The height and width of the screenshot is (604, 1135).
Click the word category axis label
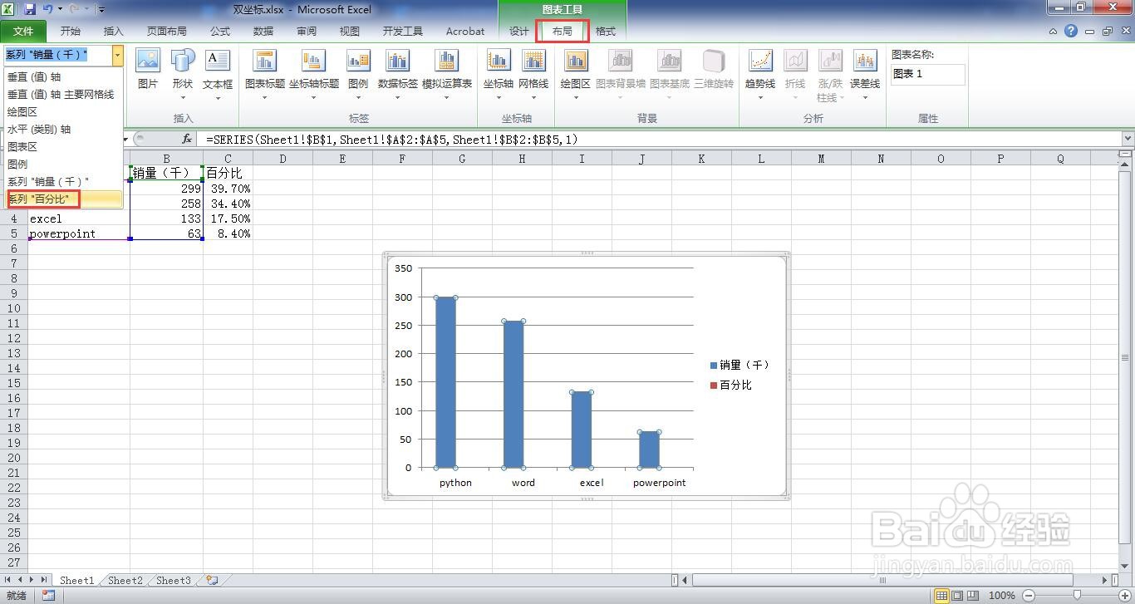523,483
